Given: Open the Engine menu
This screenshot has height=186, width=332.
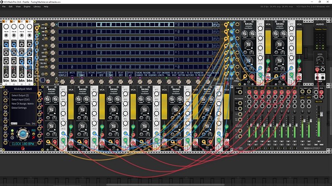Looking at the screenshot, I should pos(27,7).
